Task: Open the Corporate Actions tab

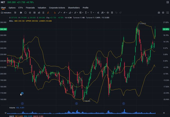Action: (57, 8)
